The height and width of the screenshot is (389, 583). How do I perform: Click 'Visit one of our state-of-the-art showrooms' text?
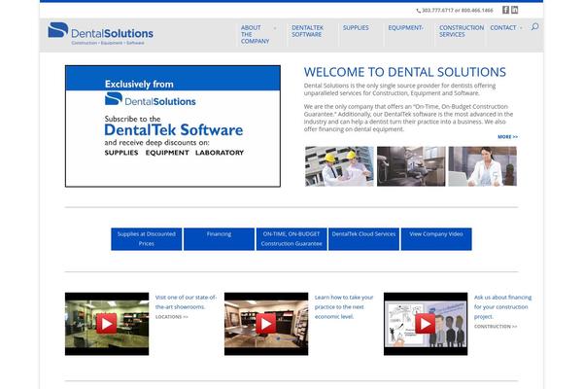(186, 301)
